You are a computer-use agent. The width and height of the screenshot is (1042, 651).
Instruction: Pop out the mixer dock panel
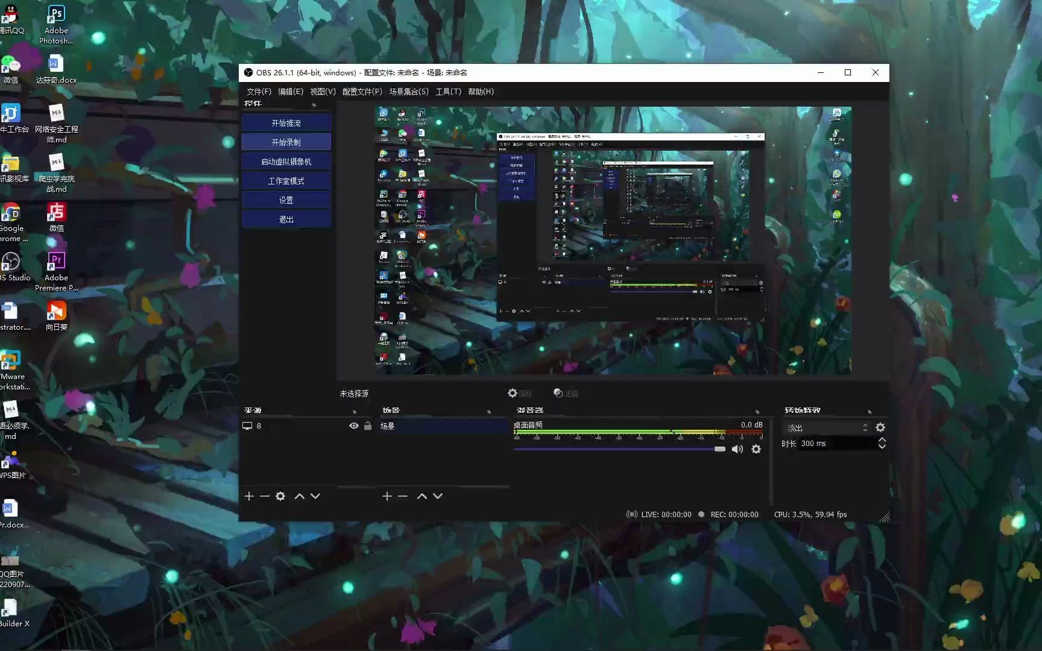pos(757,412)
